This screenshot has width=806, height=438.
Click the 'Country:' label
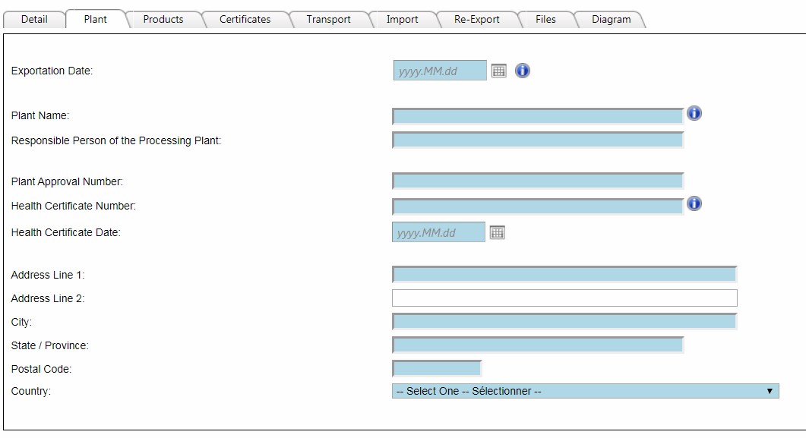pyautogui.click(x=31, y=391)
